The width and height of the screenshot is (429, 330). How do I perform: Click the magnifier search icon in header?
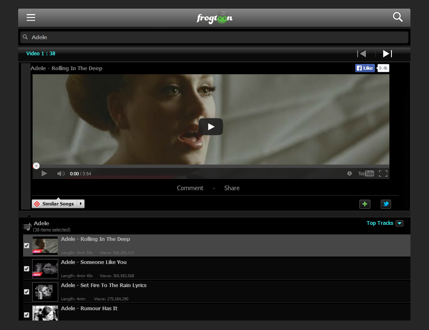click(397, 17)
